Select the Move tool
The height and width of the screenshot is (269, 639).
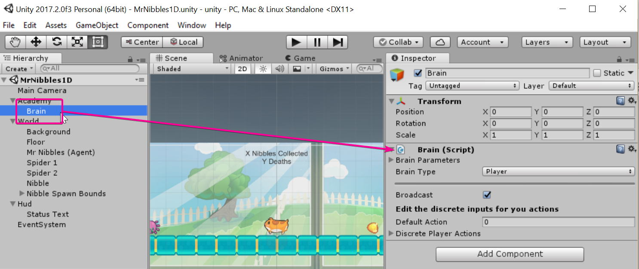coord(36,42)
